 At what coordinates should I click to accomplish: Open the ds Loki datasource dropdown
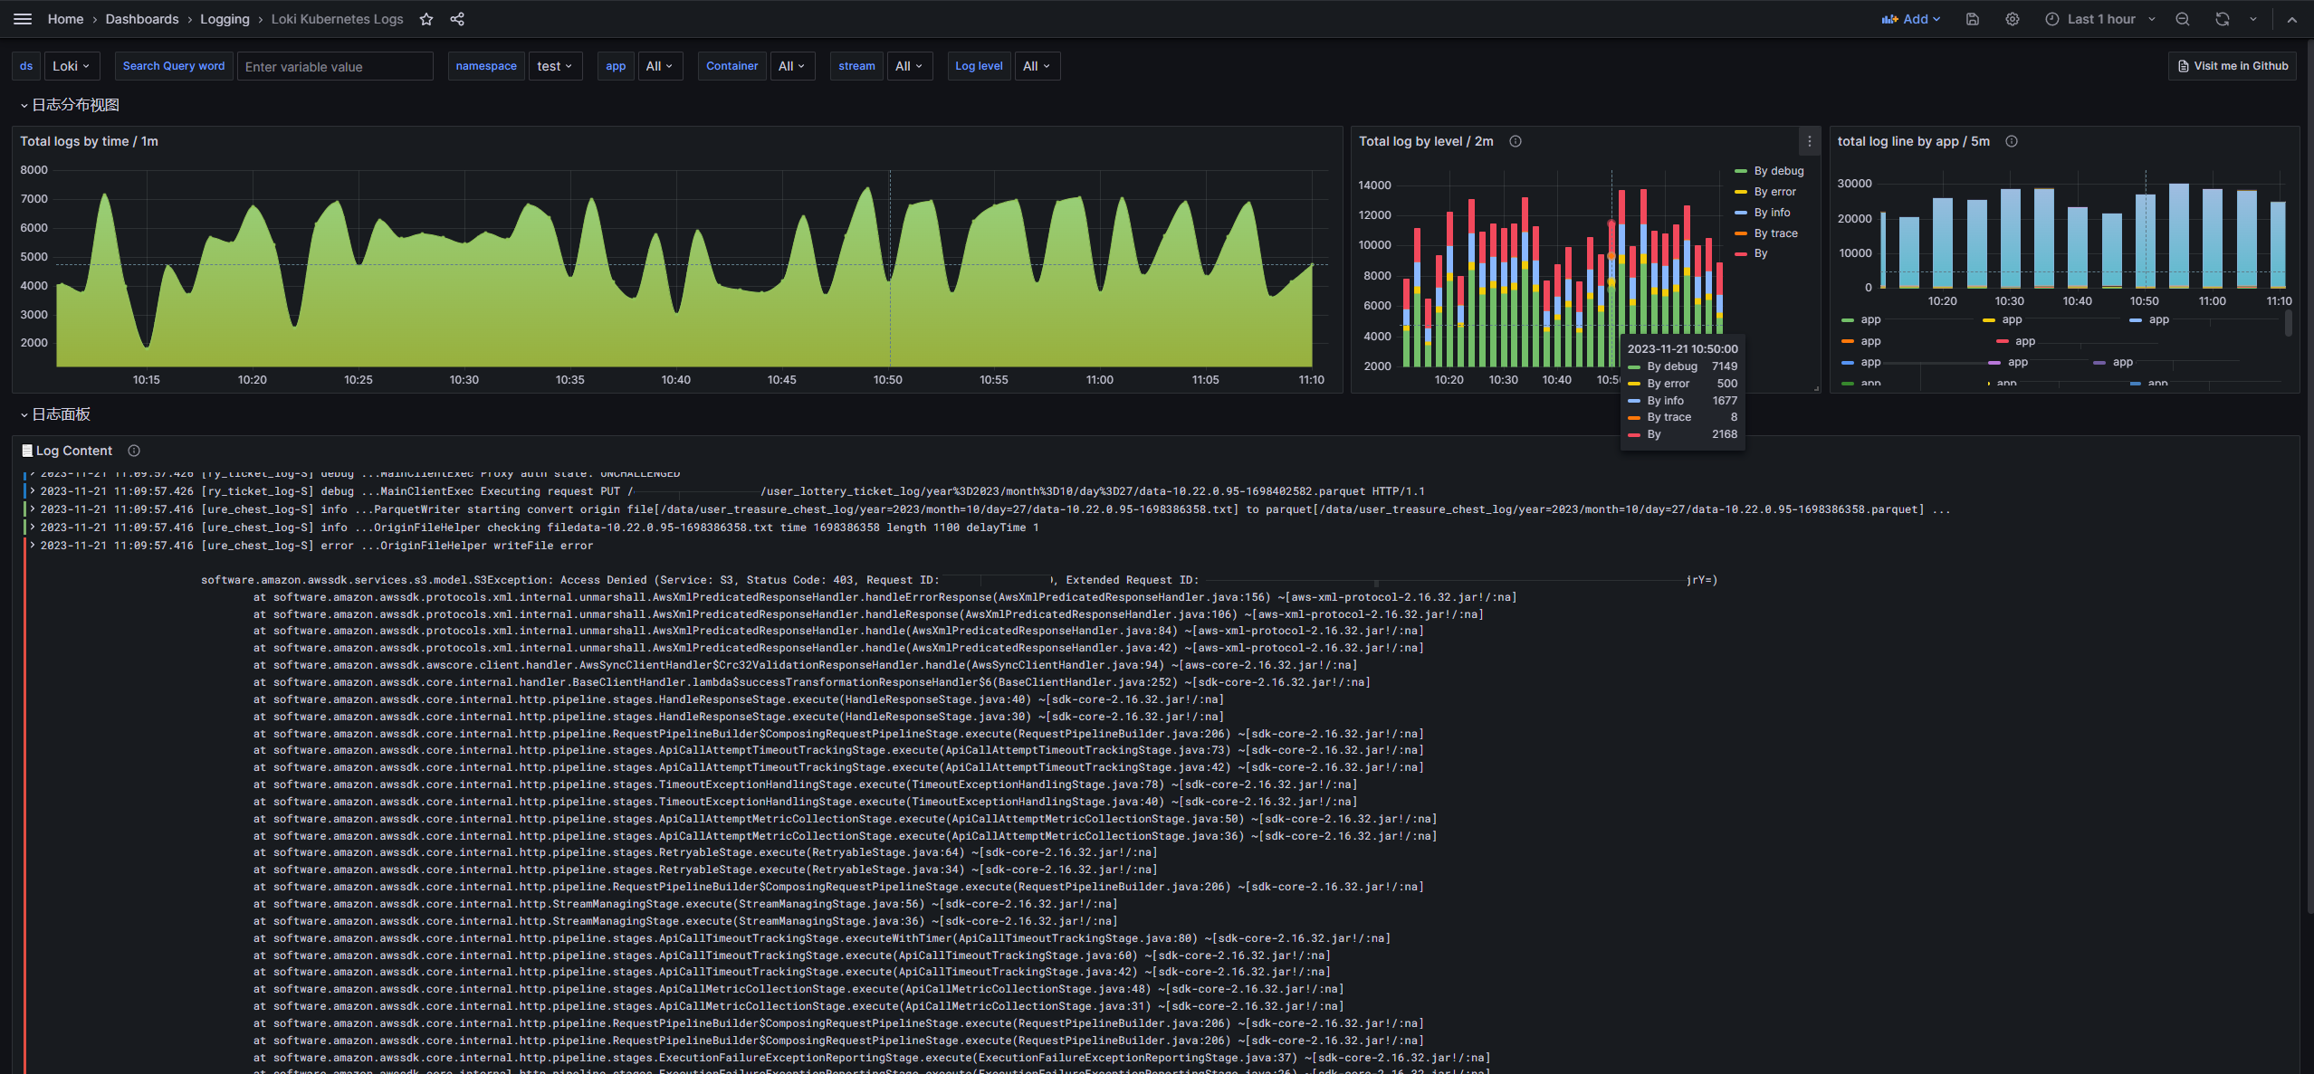[x=71, y=66]
